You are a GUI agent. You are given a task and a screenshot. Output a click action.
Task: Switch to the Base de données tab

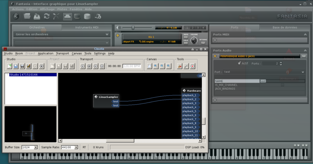point(284,27)
